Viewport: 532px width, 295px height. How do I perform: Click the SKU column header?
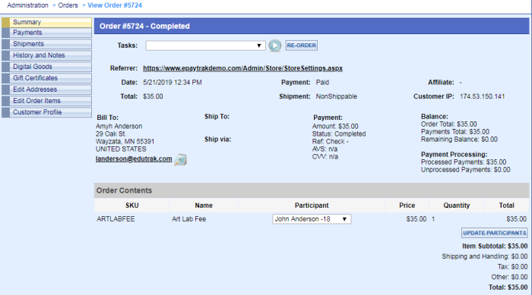click(132, 206)
